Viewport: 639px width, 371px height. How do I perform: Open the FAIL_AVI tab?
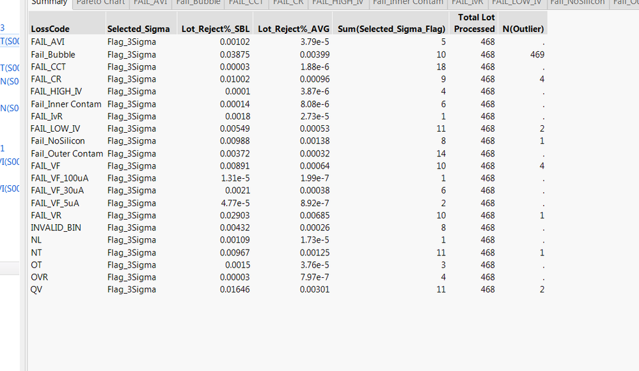click(150, 3)
